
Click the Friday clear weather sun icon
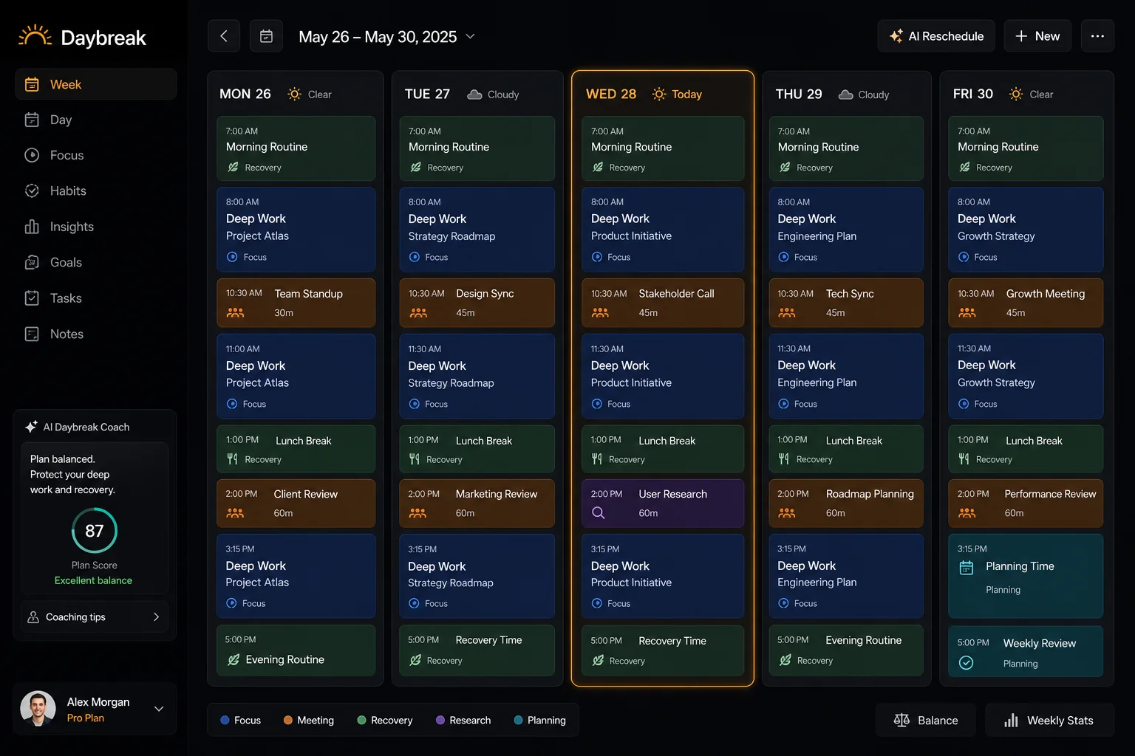(x=1016, y=94)
